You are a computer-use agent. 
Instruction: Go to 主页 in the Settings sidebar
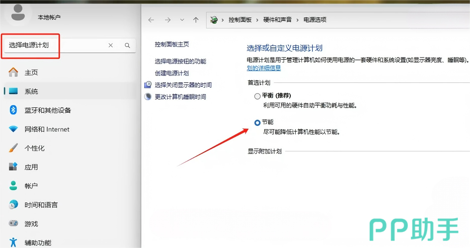31,73
